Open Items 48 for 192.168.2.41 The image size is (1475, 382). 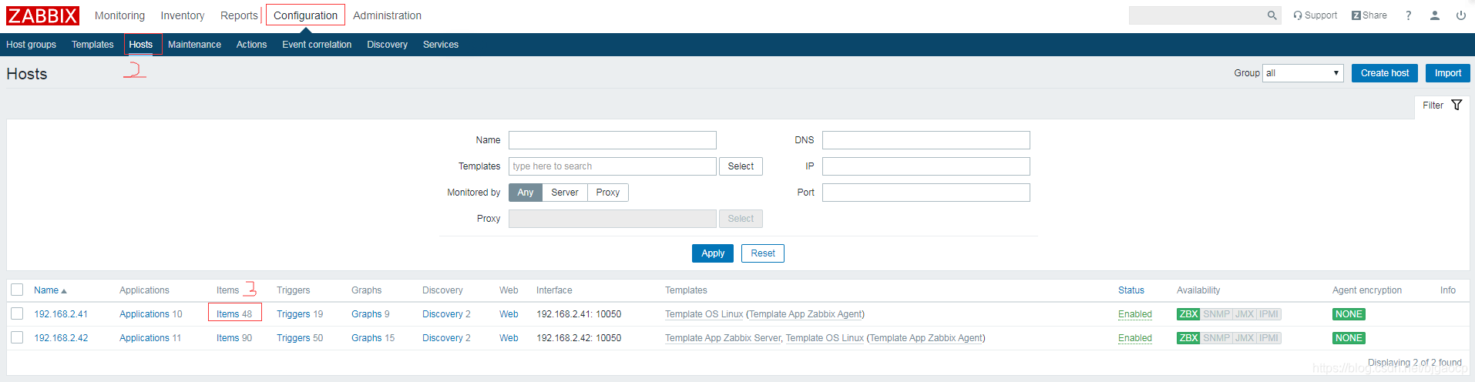[227, 314]
